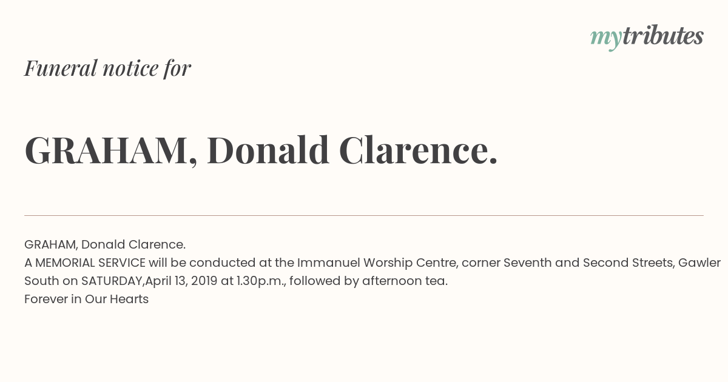Select the 'Funeral notice for' italic heading

[107, 69]
